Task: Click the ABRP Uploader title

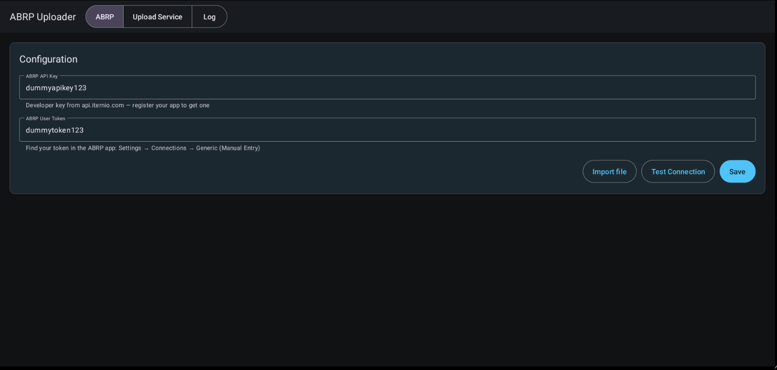Action: [43, 17]
